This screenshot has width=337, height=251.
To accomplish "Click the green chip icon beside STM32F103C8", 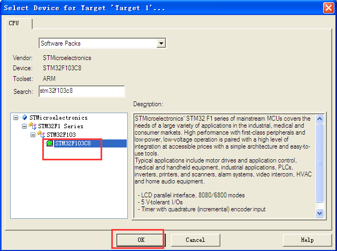I will click(x=50, y=143).
